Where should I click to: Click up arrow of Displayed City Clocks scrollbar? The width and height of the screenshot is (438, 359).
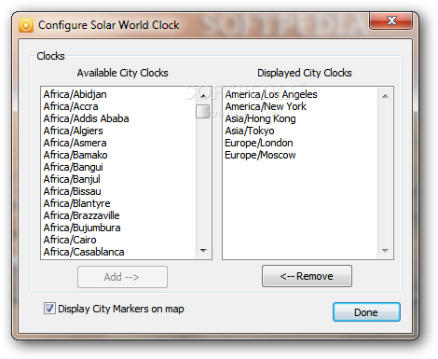click(x=385, y=96)
